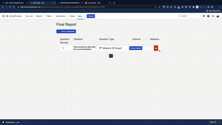The width and height of the screenshot is (222, 125).
Task: Open the red Statistics chart icon
Action: point(156,48)
